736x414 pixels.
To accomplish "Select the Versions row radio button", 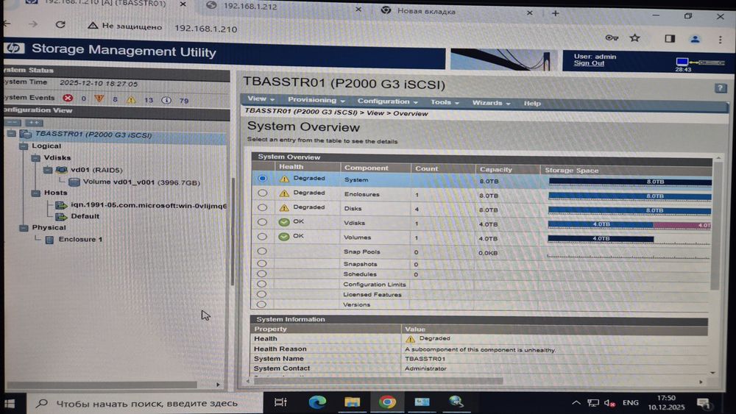I will [261, 304].
